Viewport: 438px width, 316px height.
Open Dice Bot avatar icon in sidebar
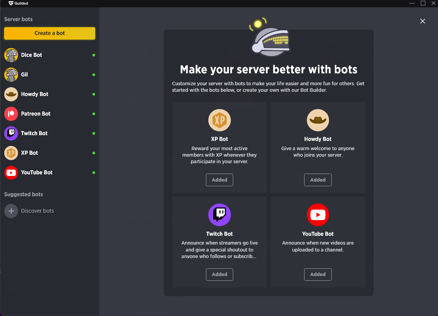pos(11,55)
